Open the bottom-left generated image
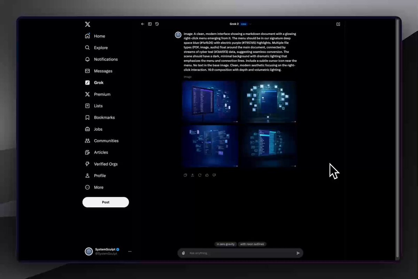Image resolution: width=418 pixels, height=279 pixels. tap(210, 146)
